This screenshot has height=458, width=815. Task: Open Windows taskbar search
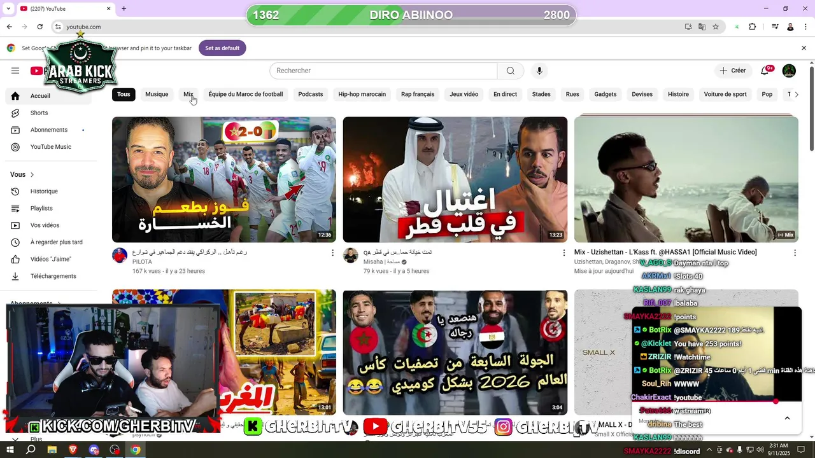click(x=31, y=450)
